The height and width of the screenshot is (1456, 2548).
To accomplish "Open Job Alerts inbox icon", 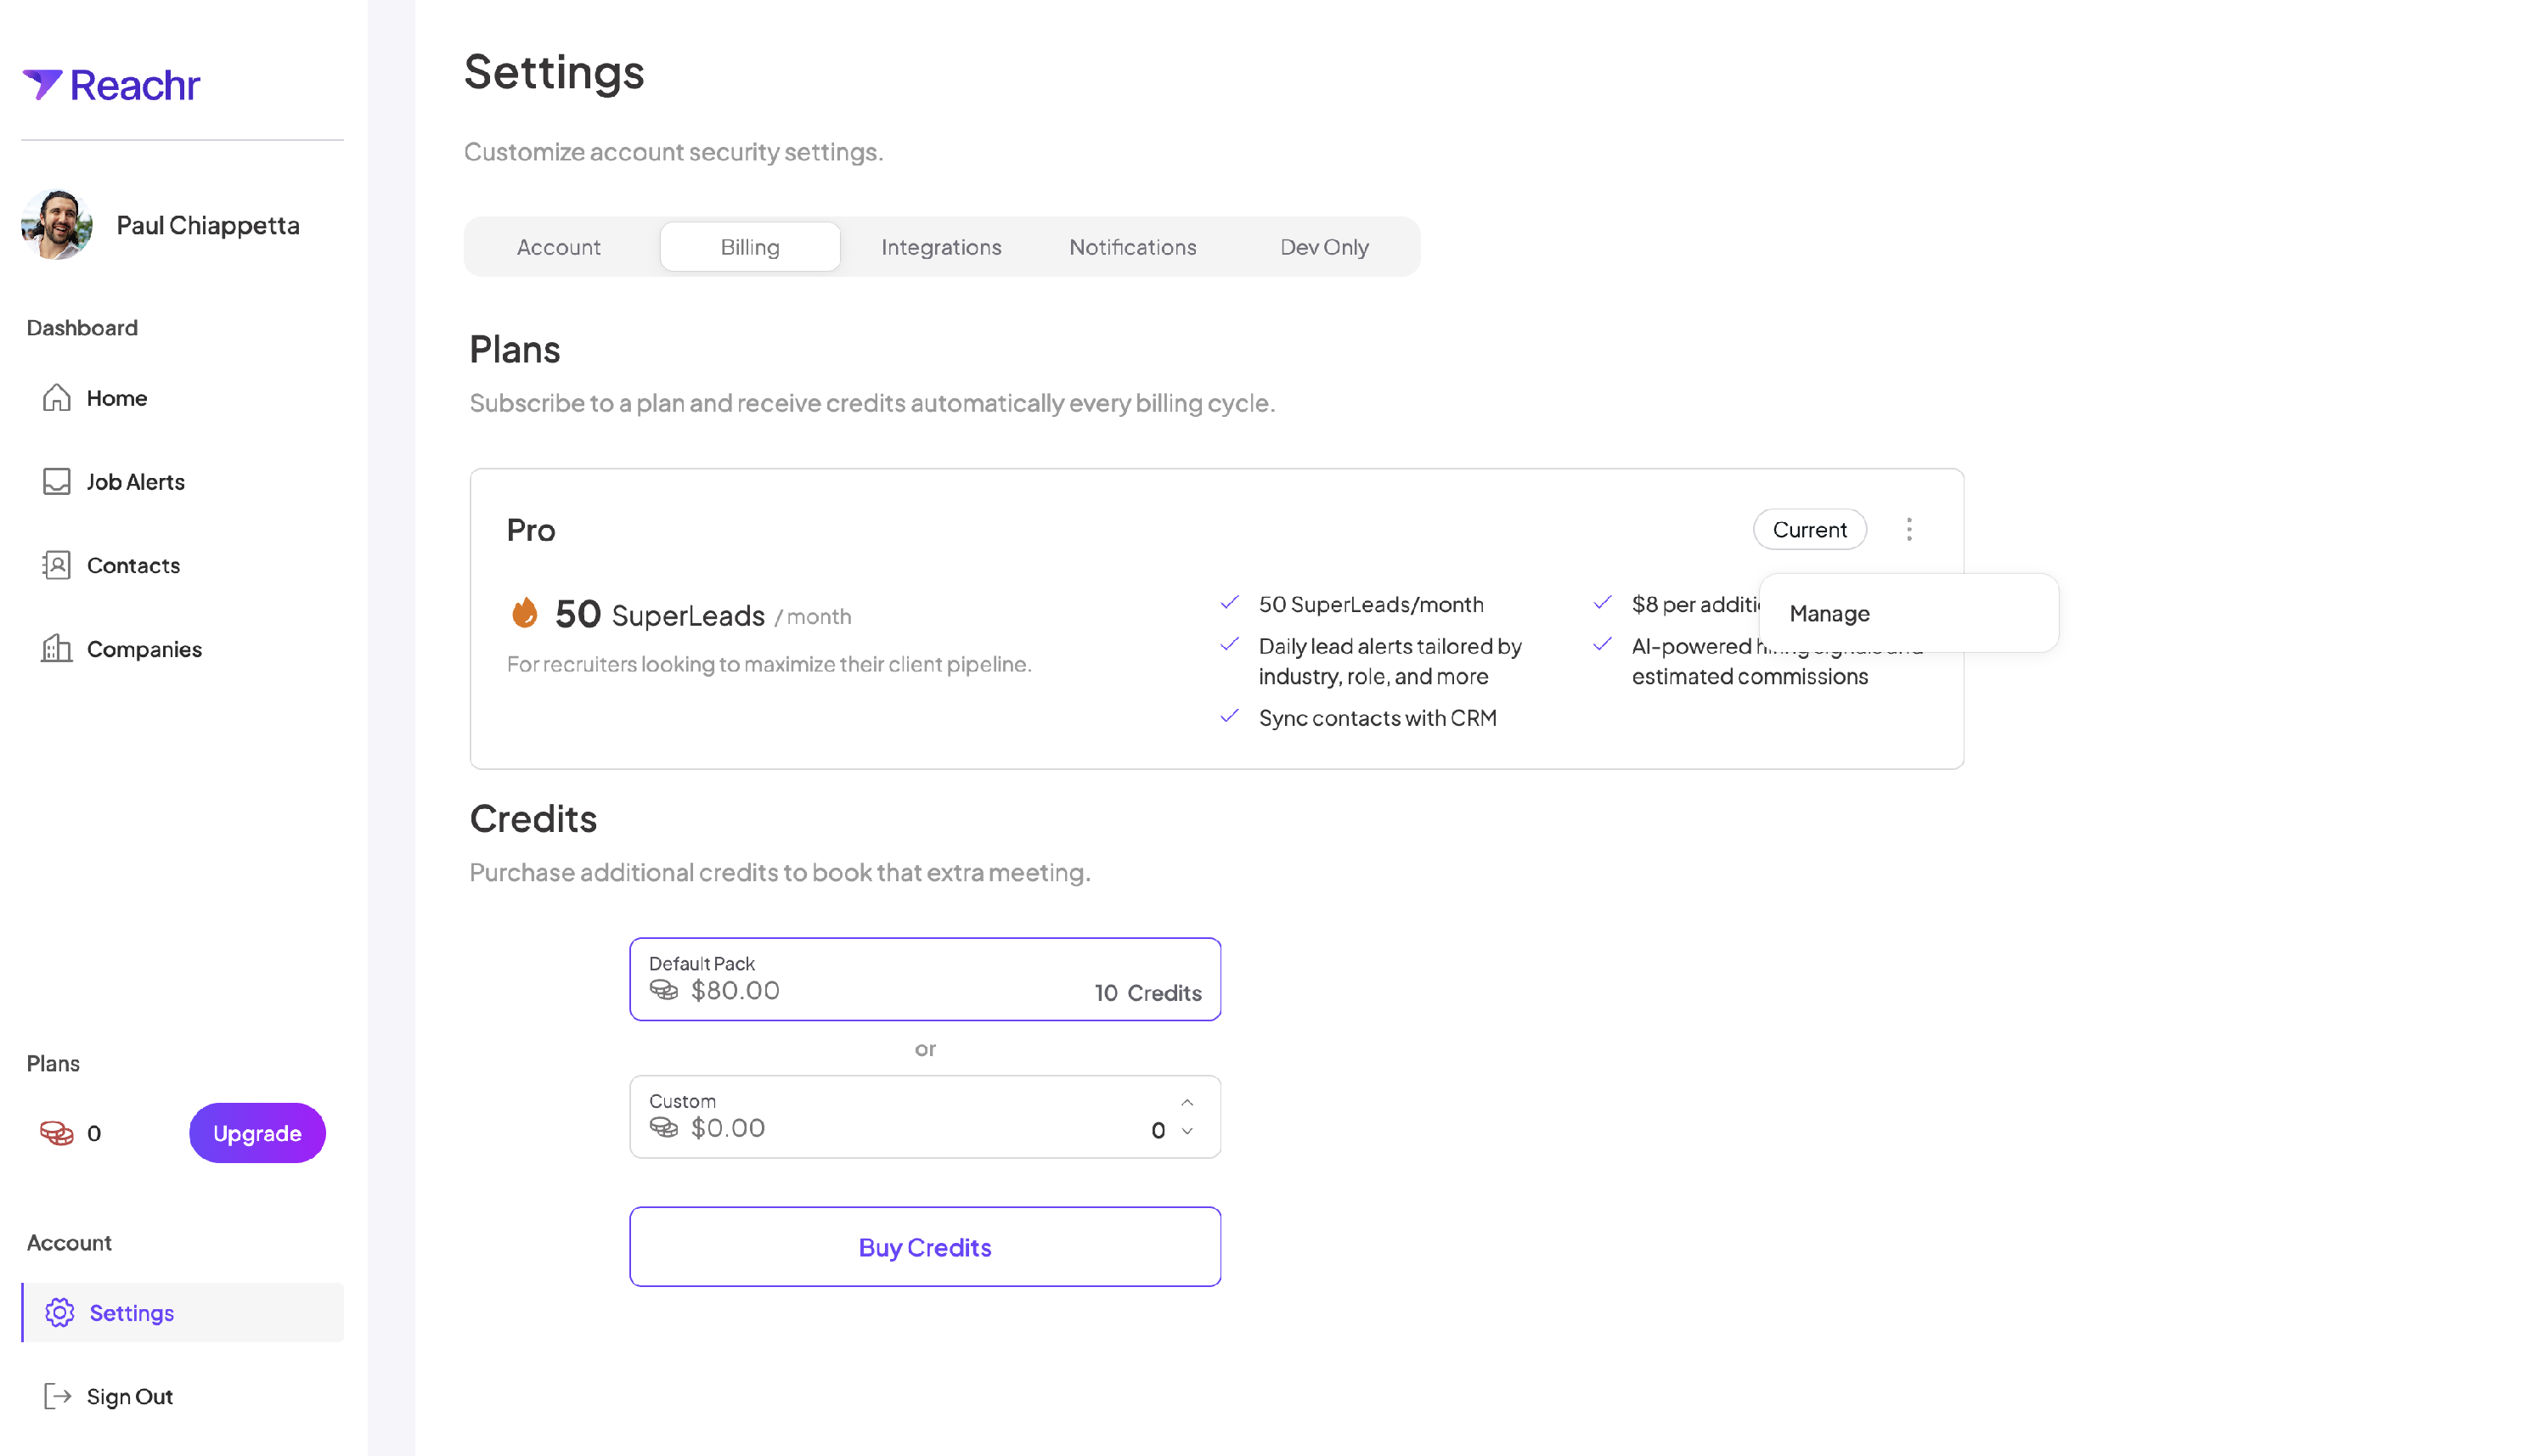I will click(56, 482).
